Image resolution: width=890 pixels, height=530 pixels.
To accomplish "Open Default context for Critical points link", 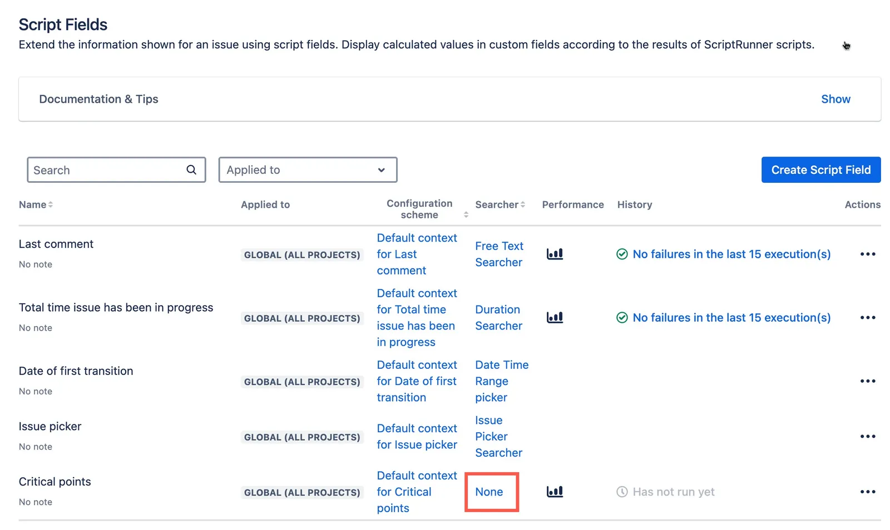I will pos(417,492).
